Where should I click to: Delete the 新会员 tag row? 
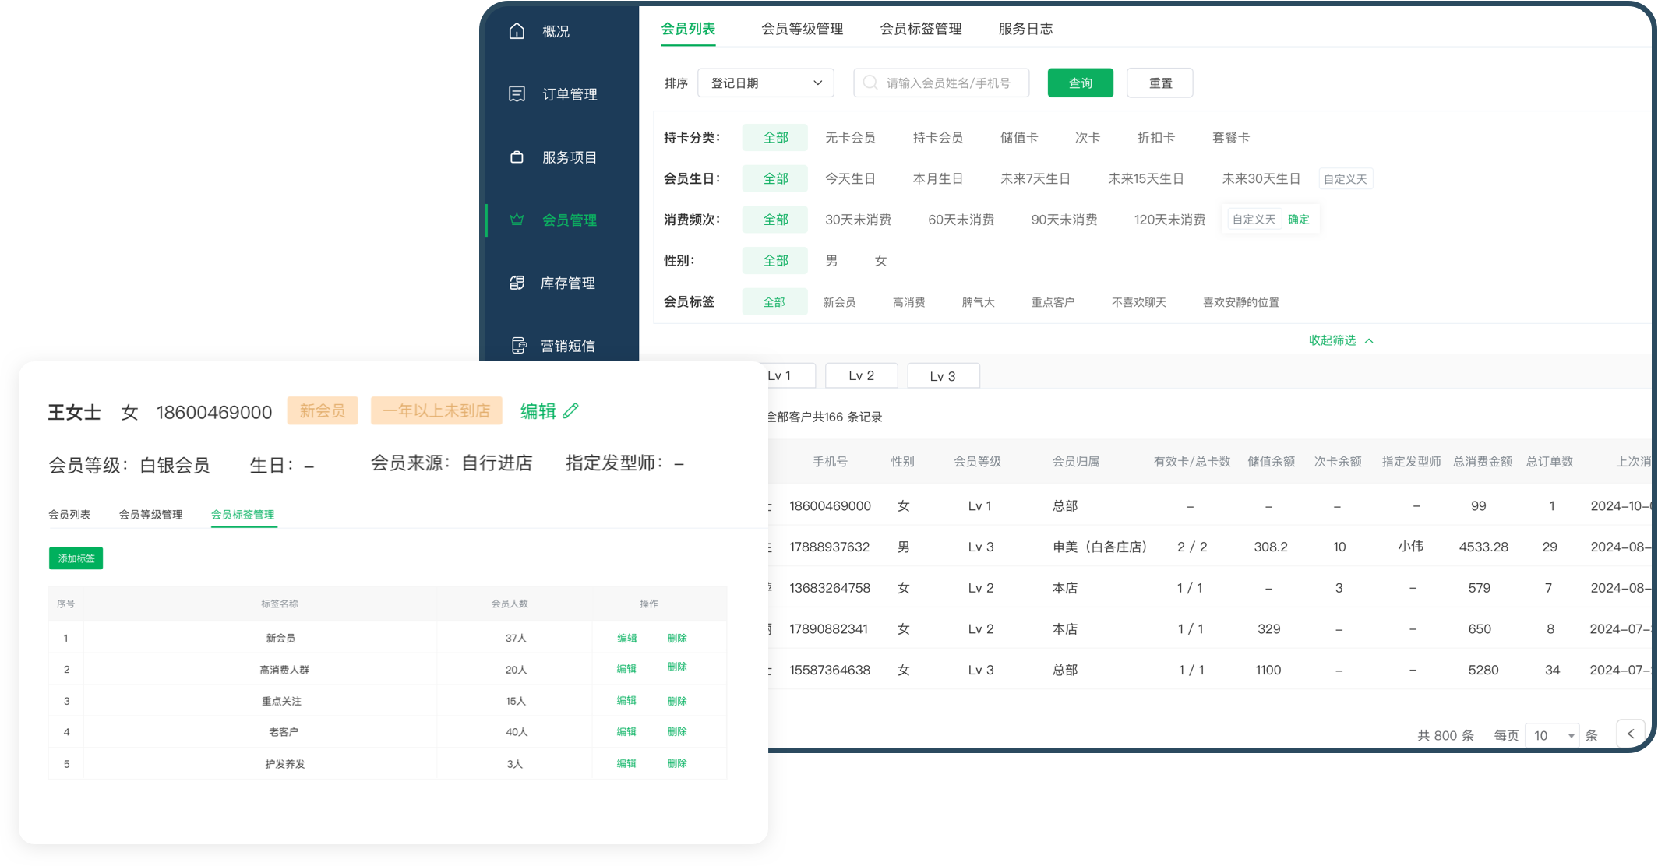coord(677,638)
